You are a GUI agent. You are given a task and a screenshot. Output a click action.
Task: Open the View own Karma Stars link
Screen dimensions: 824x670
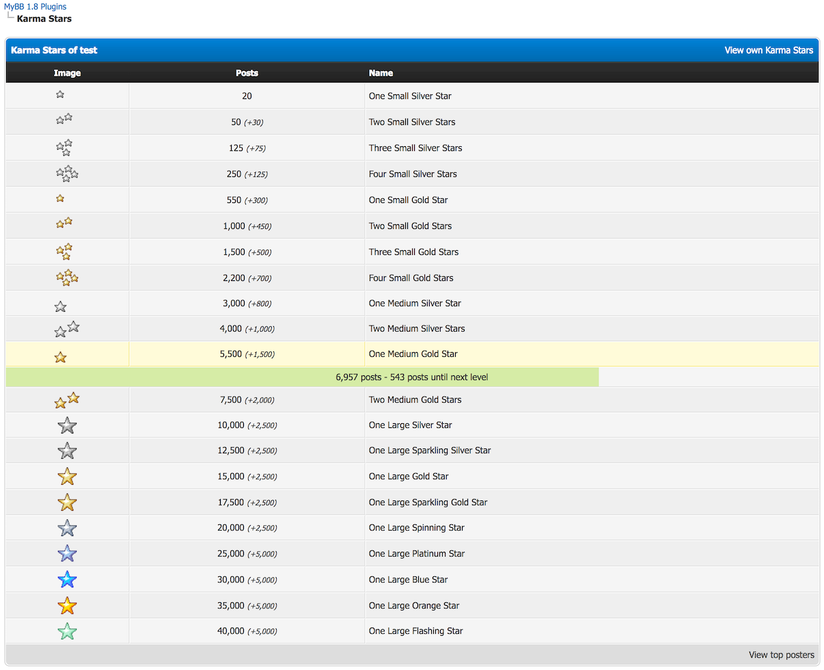(x=769, y=50)
